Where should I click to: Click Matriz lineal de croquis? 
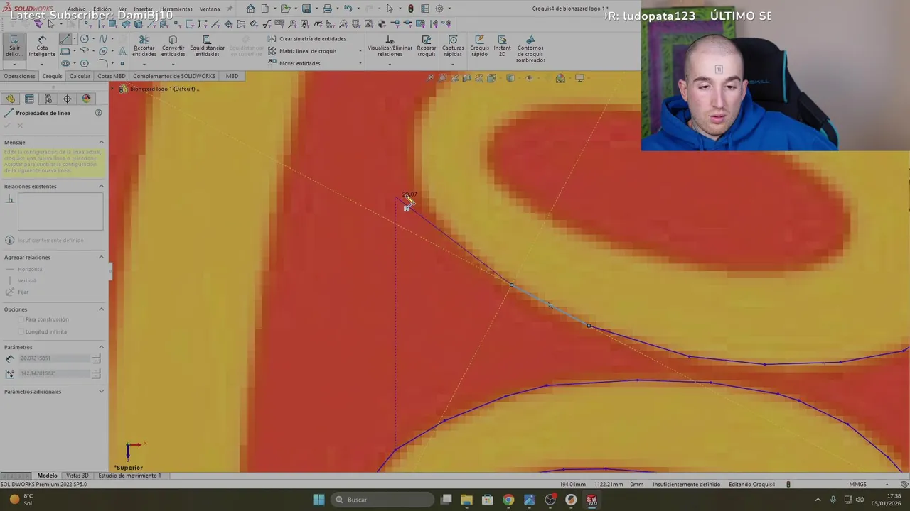pyautogui.click(x=302, y=51)
